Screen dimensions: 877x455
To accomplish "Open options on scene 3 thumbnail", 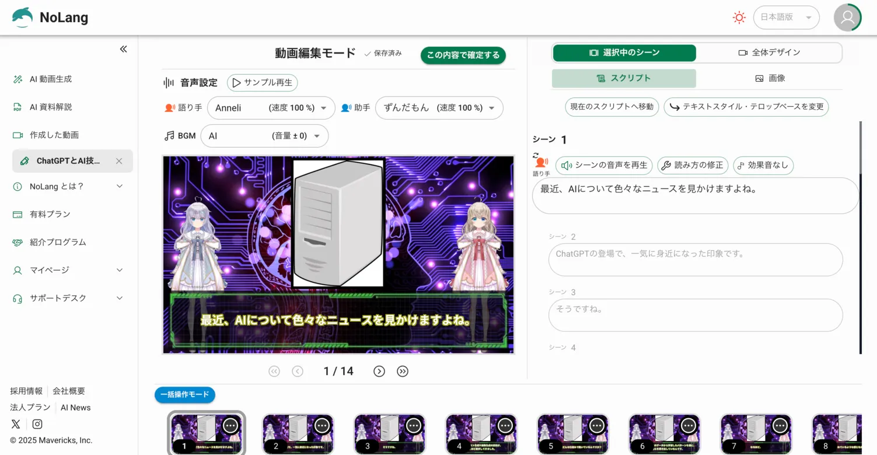I will pyautogui.click(x=414, y=426).
